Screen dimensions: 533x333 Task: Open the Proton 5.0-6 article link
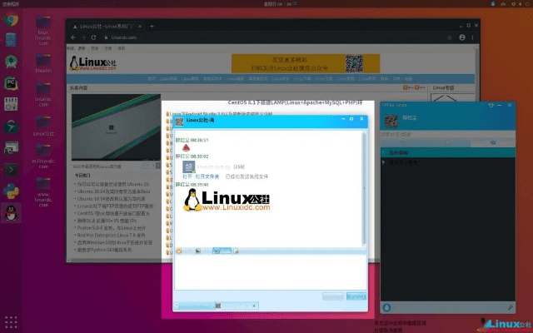111,228
